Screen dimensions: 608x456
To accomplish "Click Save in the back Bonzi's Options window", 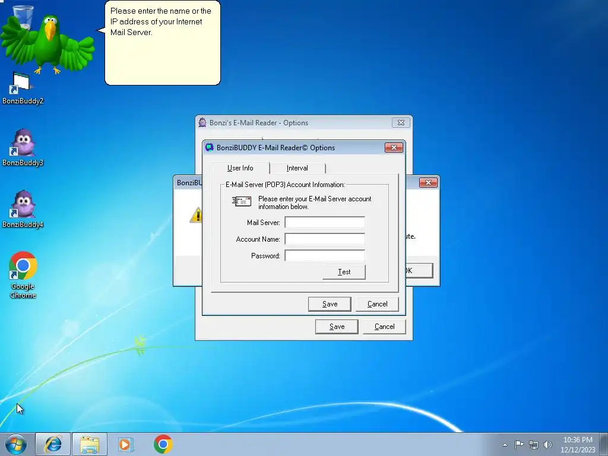I will tap(337, 327).
